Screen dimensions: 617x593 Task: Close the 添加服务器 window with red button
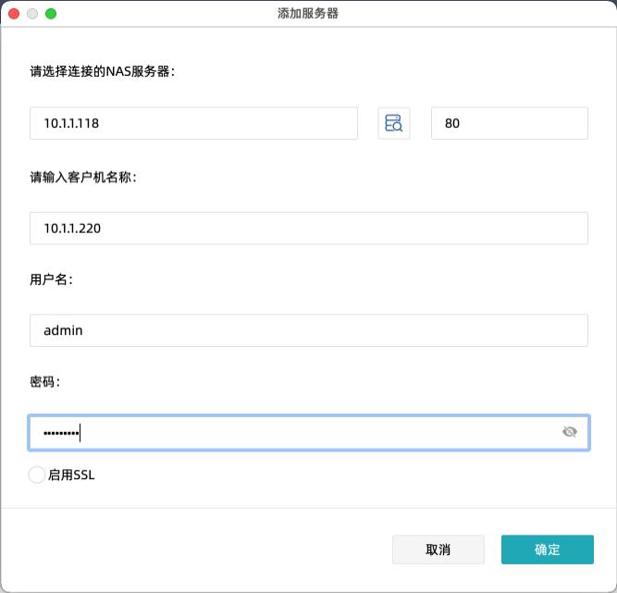(x=14, y=14)
